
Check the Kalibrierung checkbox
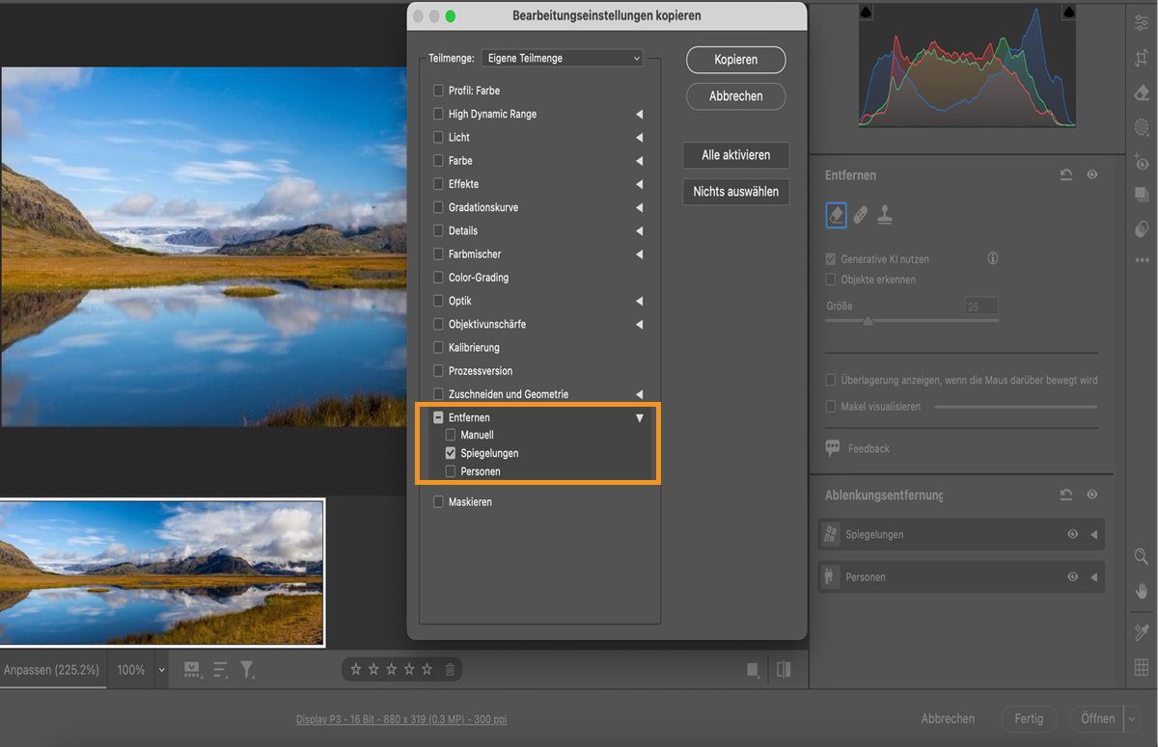439,347
